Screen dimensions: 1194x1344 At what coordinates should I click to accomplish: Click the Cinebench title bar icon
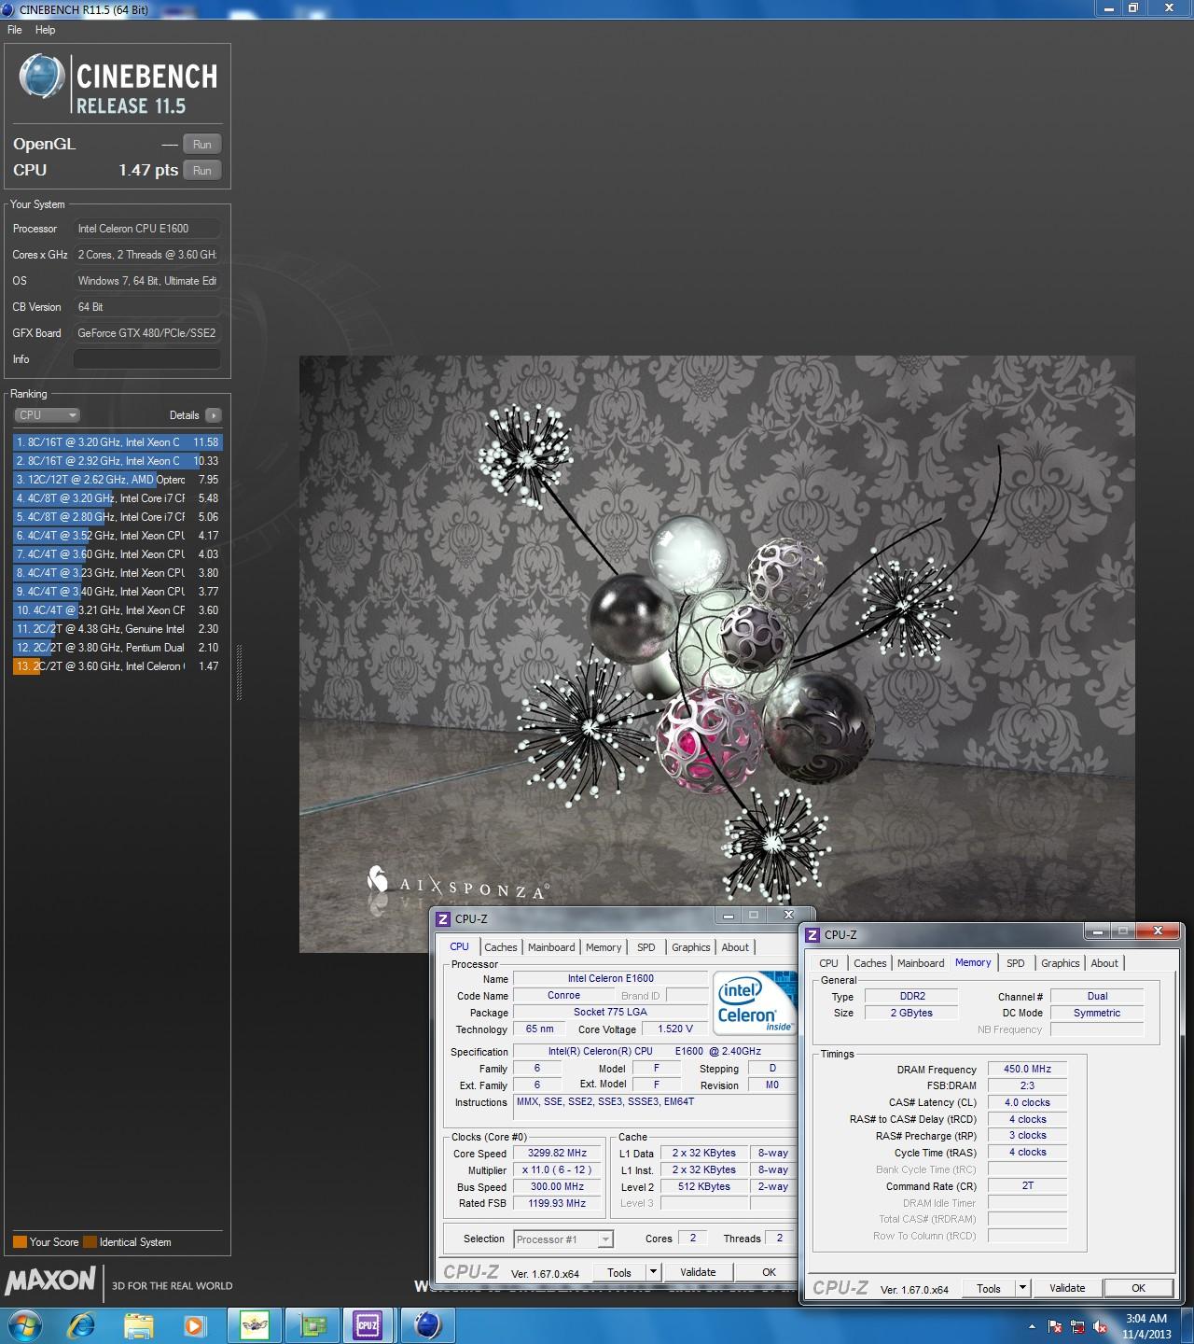tap(8, 9)
